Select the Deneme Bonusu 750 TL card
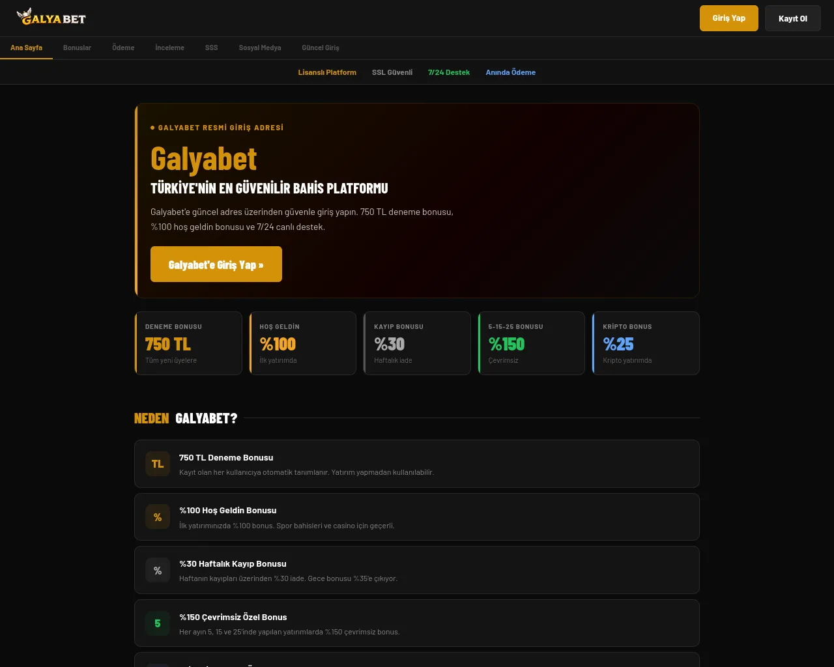This screenshot has height=667, width=834. click(x=188, y=343)
